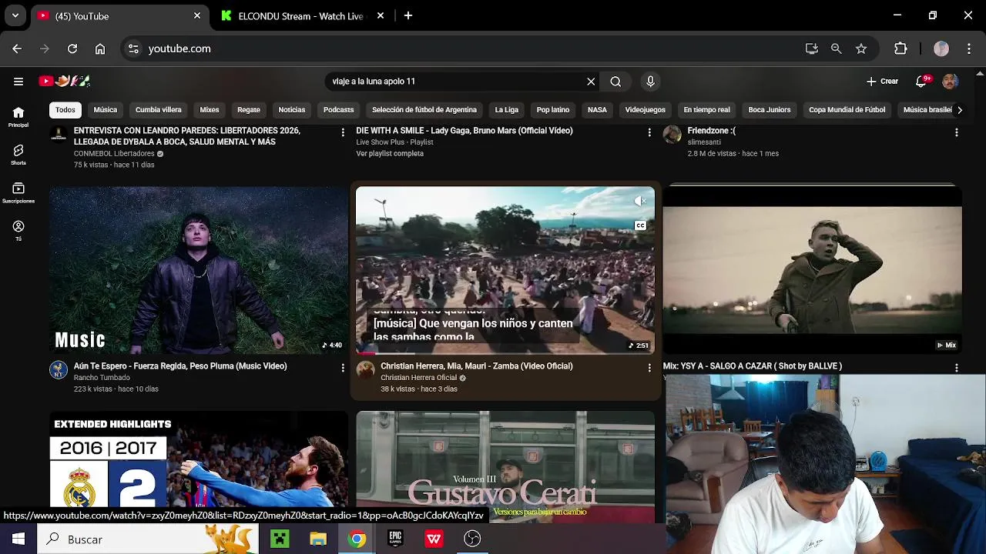Select Selección de fútbol de Argentina chip

[x=424, y=109]
